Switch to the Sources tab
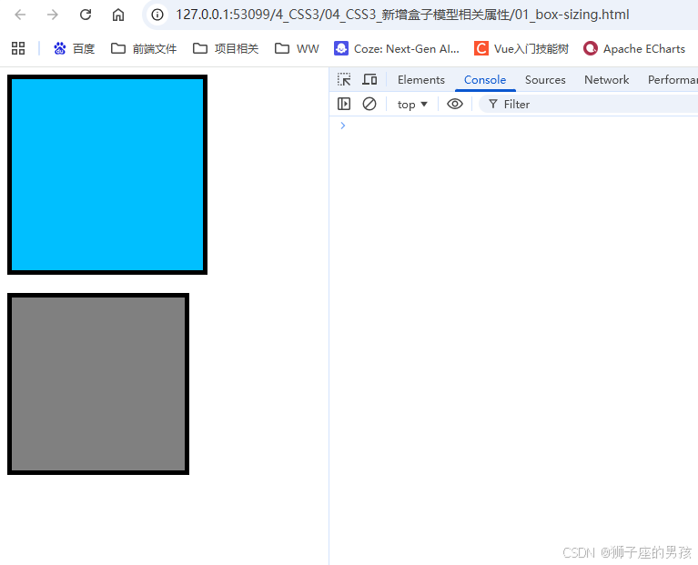 click(x=545, y=80)
